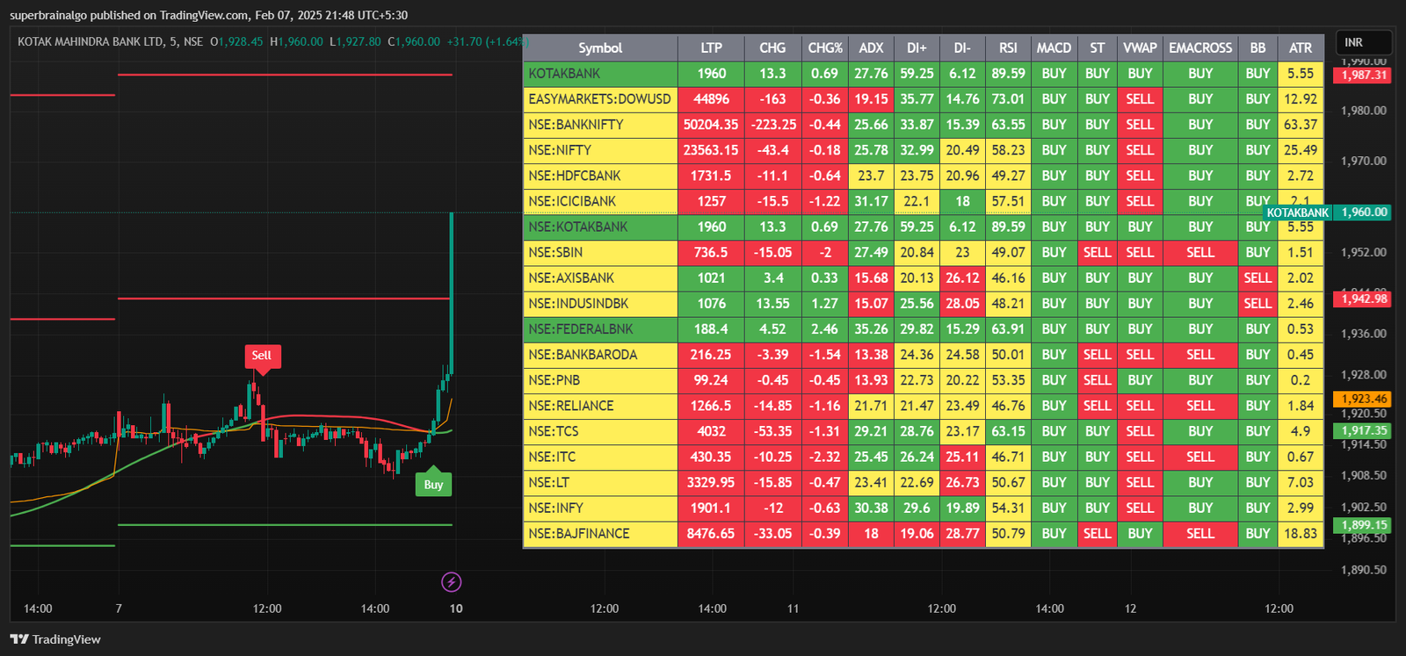1406x656 pixels.
Task: Click the 1,980.00 price axis label
Action: pyautogui.click(x=1364, y=111)
